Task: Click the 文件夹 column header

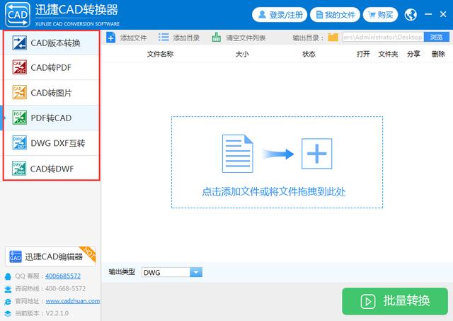Action: [388, 54]
